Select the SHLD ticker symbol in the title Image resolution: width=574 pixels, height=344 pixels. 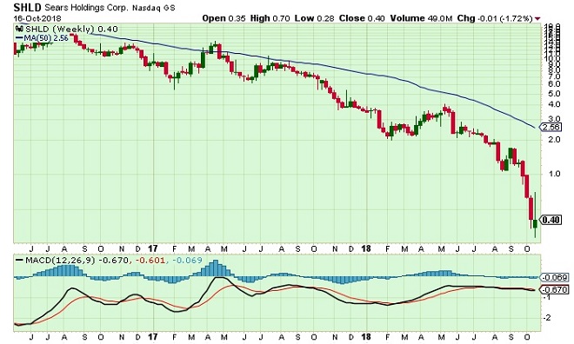(x=28, y=7)
